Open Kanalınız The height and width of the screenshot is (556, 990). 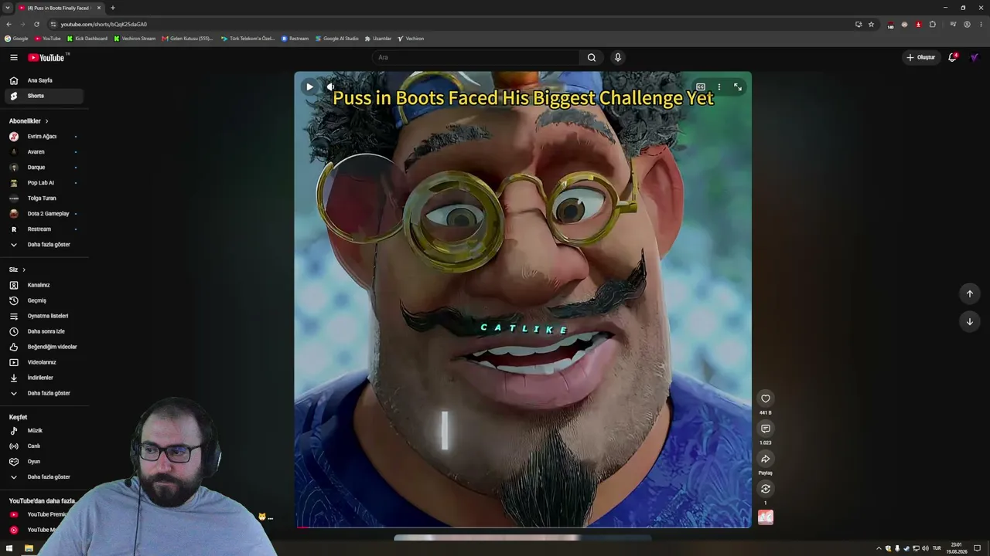tap(44, 285)
